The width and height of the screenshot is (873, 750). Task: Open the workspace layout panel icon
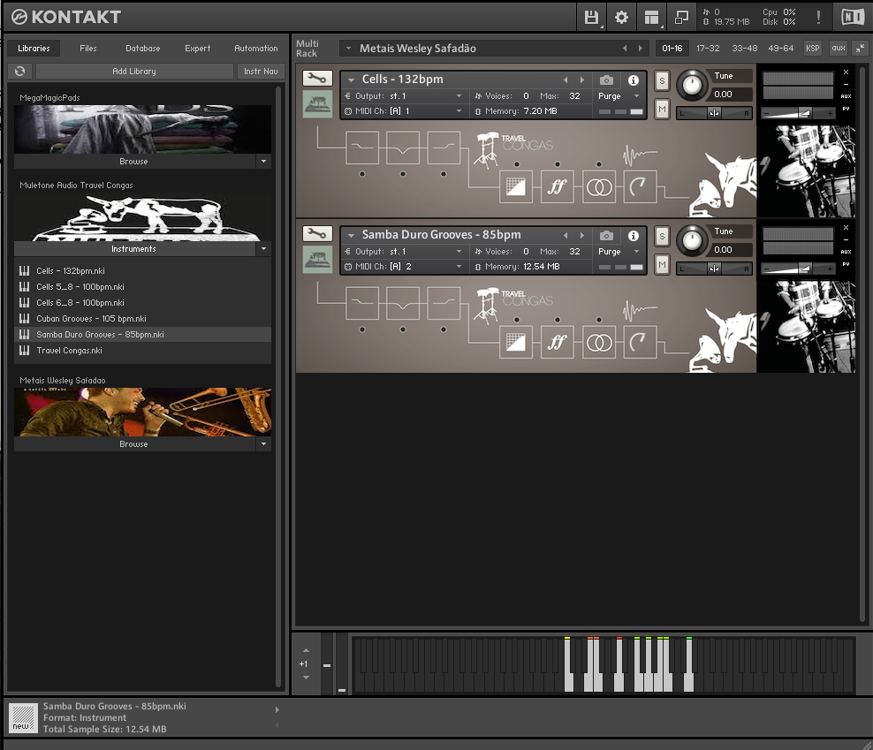[651, 18]
